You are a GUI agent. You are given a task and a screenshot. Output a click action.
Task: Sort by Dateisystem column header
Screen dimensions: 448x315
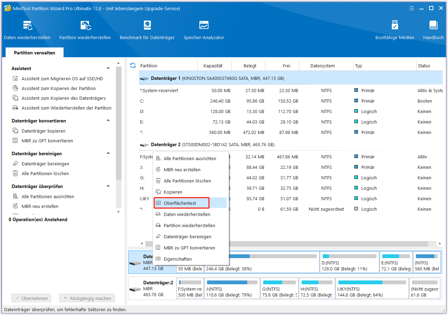(326, 66)
